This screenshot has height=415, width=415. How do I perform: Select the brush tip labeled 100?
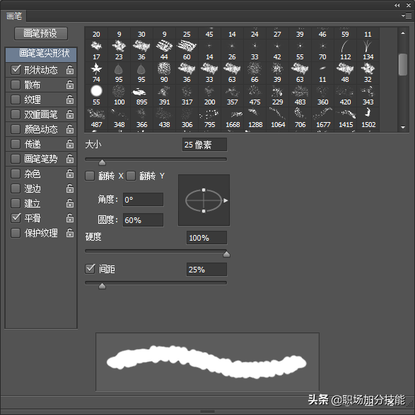119,95
